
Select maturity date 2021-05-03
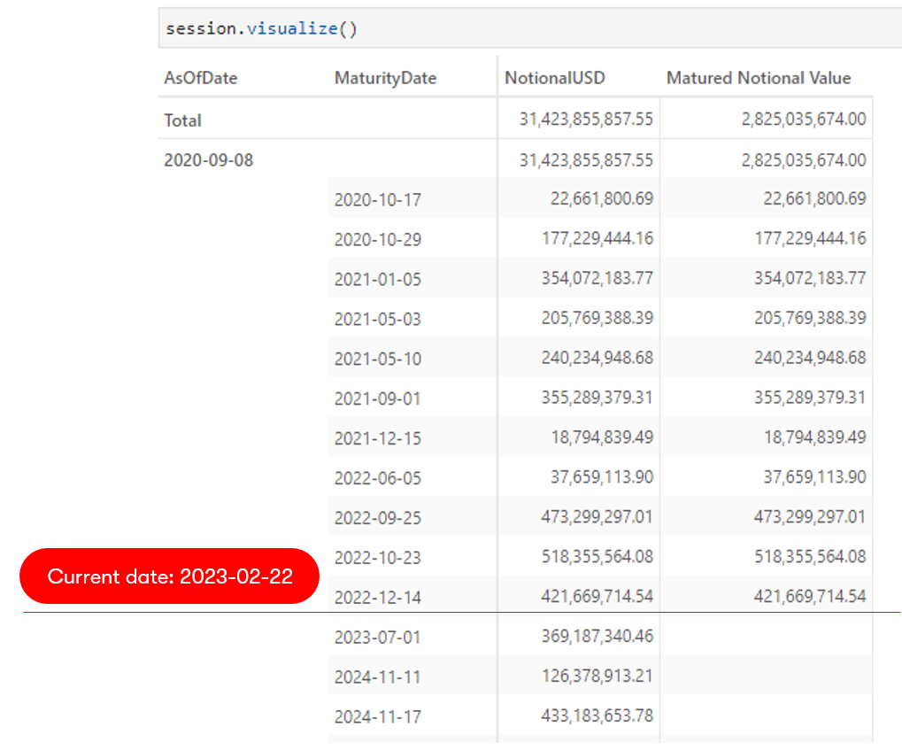click(x=378, y=319)
